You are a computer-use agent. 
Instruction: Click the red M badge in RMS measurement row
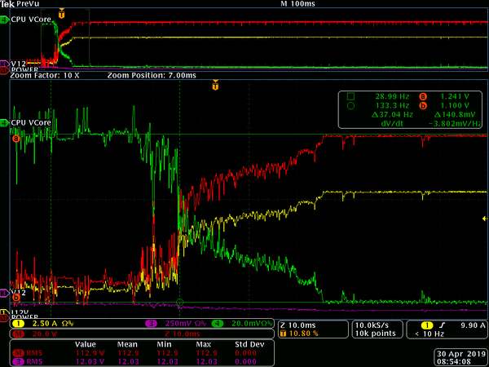[19, 353]
